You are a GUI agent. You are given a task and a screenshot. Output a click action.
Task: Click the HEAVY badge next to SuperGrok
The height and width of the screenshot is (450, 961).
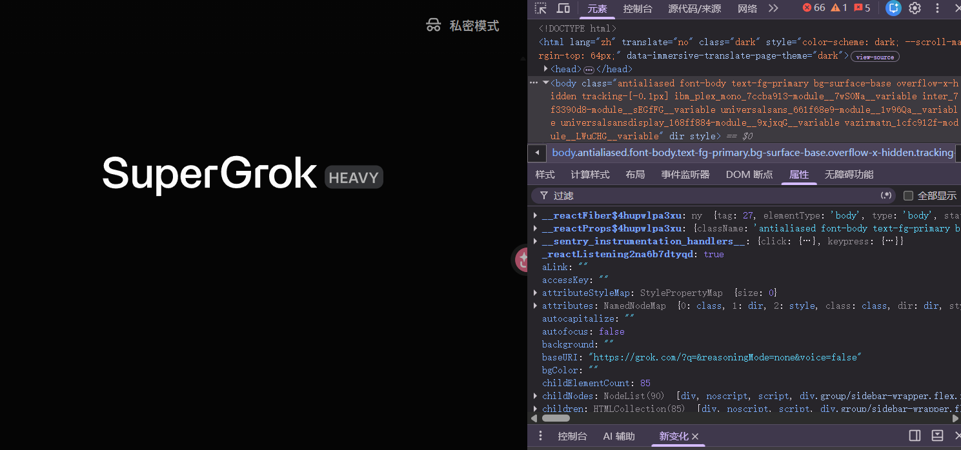(x=354, y=177)
